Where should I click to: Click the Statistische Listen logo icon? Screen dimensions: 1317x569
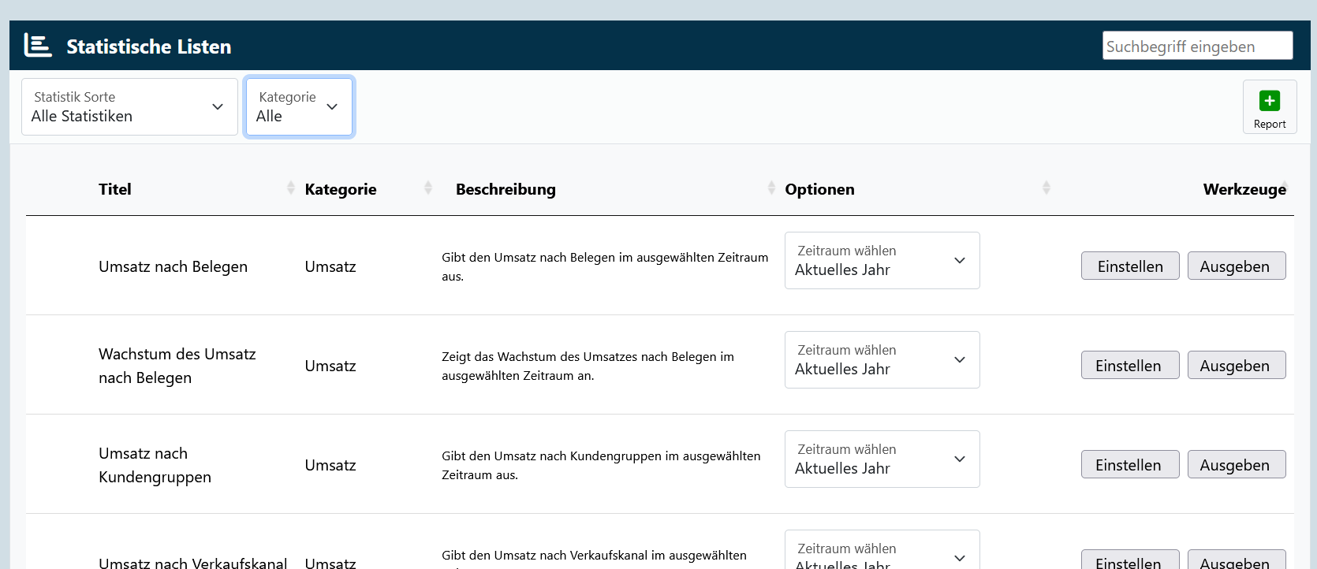tap(37, 46)
